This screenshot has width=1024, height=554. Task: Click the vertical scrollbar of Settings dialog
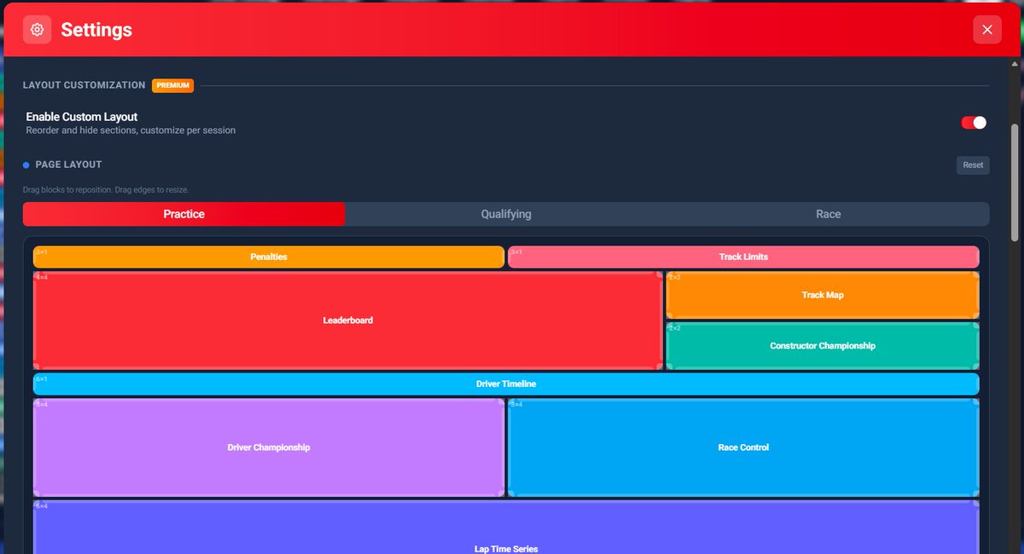pyautogui.click(x=1014, y=182)
